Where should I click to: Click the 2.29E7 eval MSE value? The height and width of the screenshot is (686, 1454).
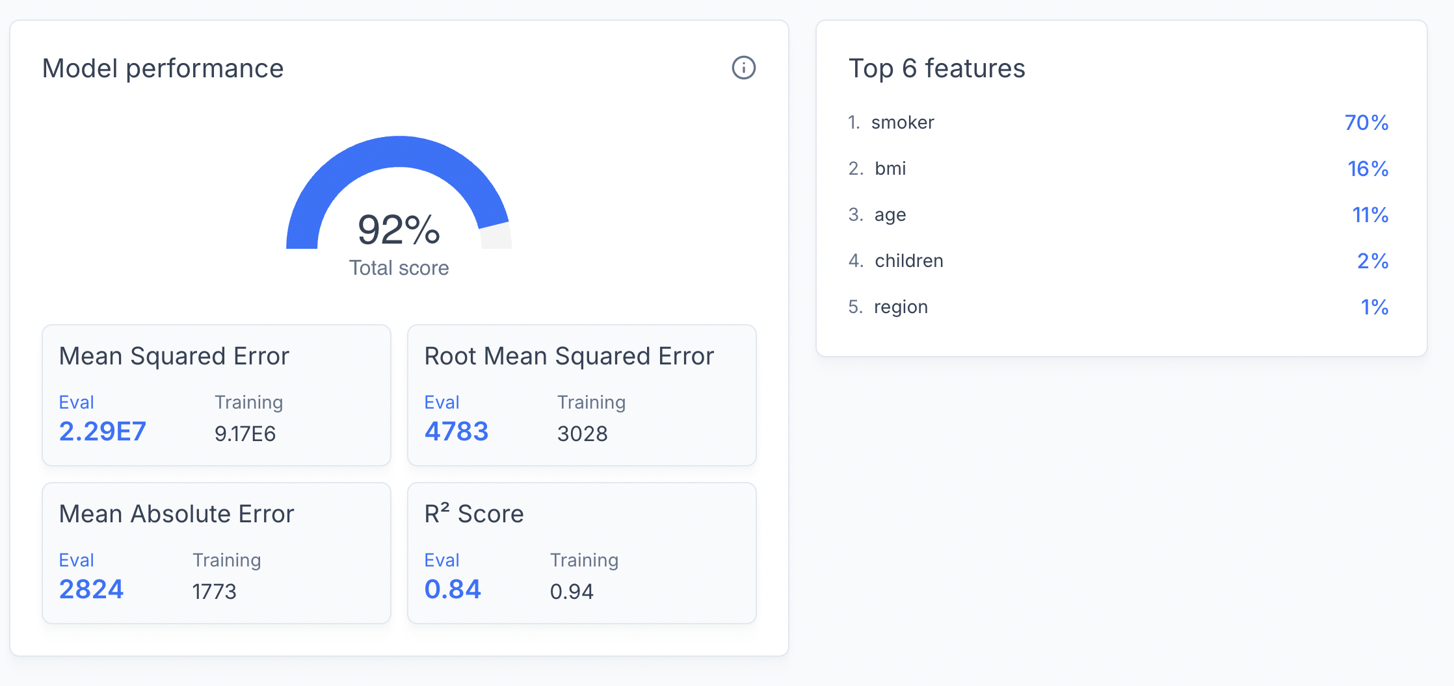(x=103, y=431)
